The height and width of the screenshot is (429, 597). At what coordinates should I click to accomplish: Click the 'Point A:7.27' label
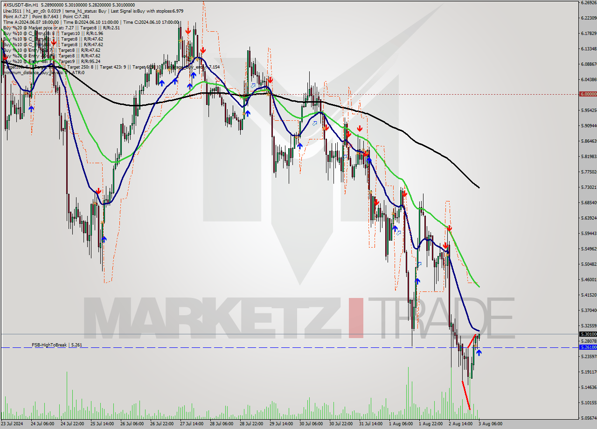coord(15,17)
